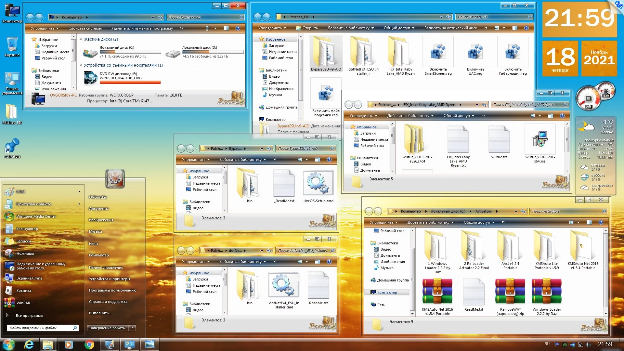The image size is (624, 351).
Task: Click Все программы in the Start menu
Action: point(29,316)
